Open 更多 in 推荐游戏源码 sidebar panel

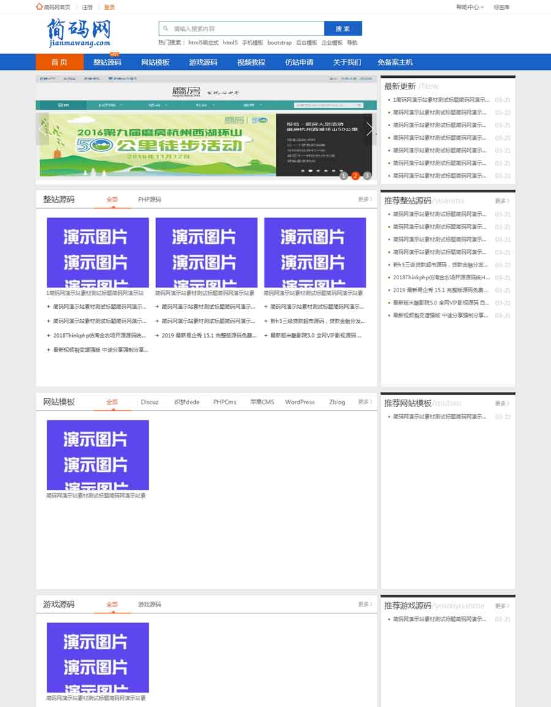[502, 606]
